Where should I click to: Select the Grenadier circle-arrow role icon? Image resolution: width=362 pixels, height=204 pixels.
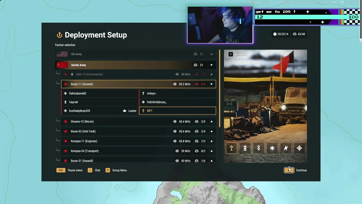(x=258, y=148)
